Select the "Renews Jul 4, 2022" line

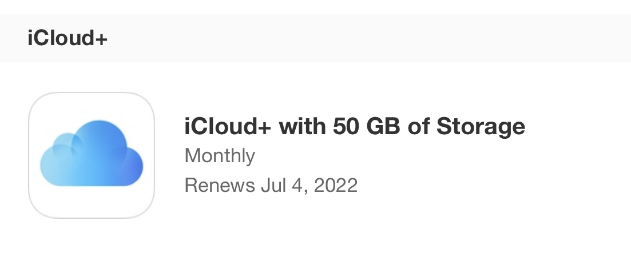click(271, 185)
